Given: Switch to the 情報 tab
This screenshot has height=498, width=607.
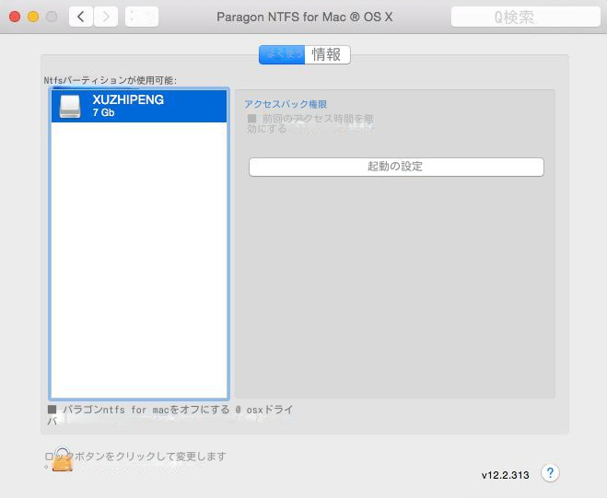Looking at the screenshot, I should (x=328, y=54).
